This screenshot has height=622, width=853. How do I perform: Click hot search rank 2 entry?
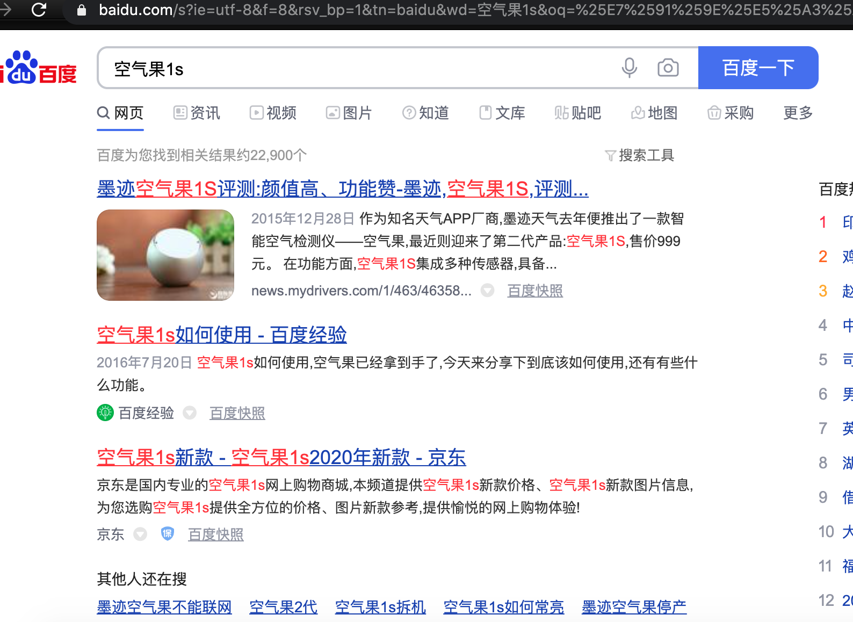tap(848, 256)
